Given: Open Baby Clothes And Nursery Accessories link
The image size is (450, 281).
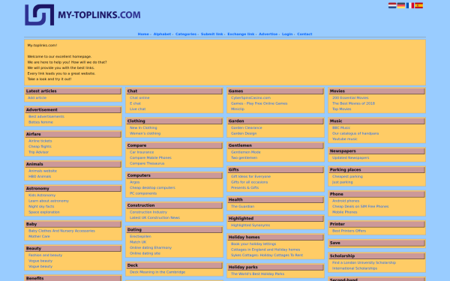Looking at the screenshot, I should pyautogui.click(x=61, y=231).
